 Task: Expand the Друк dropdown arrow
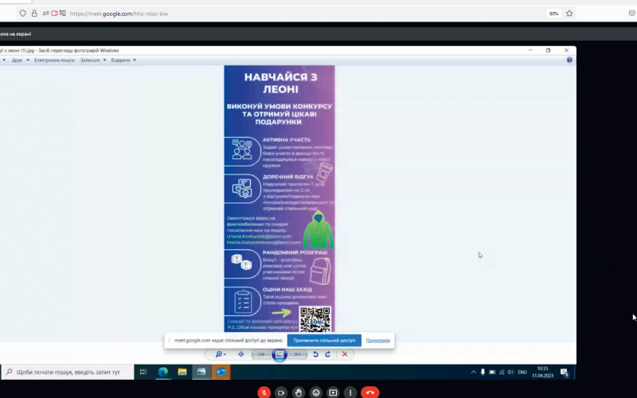coord(28,60)
